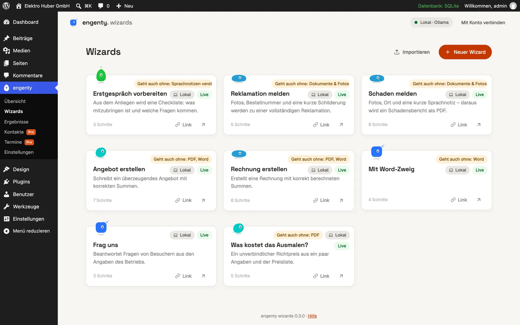Open arrow icon on Frag uns card
Image resolution: width=520 pixels, height=325 pixels.
[203, 276]
